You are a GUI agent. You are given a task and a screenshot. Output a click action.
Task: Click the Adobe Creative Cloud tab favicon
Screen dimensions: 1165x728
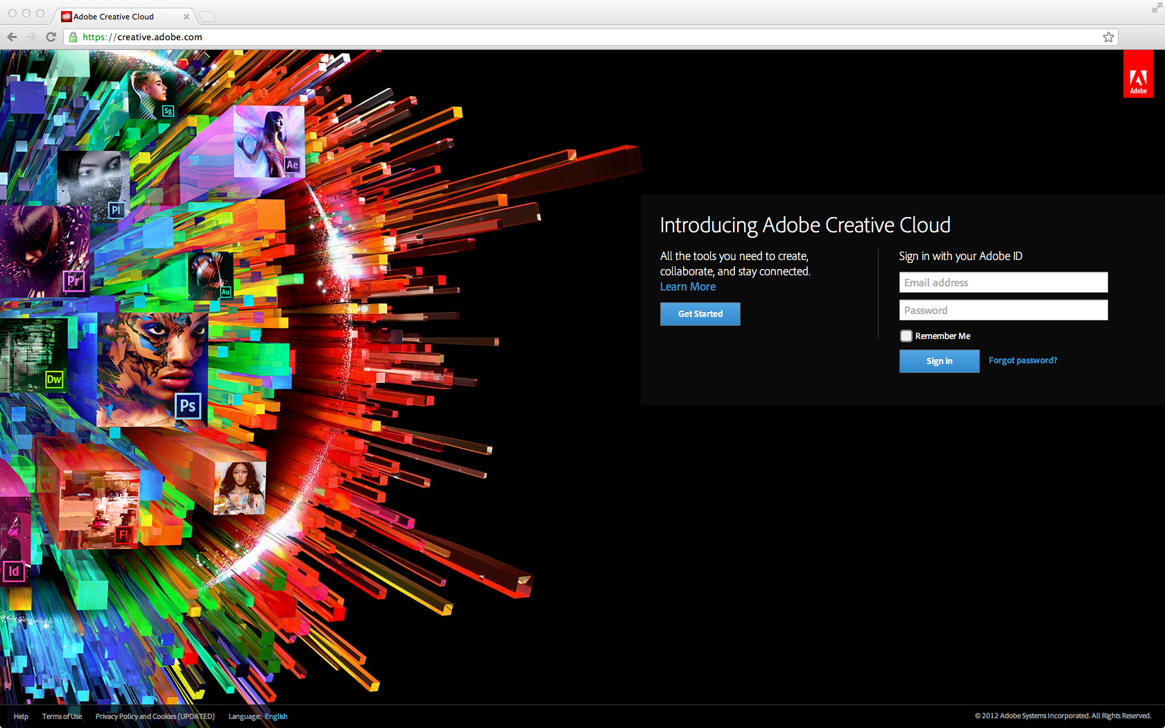coord(67,17)
